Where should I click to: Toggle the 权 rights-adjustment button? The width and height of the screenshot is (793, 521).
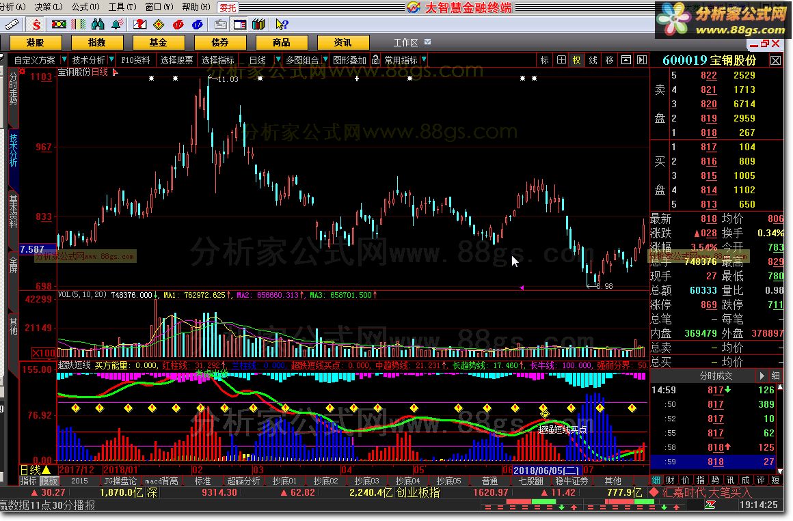[x=576, y=59]
